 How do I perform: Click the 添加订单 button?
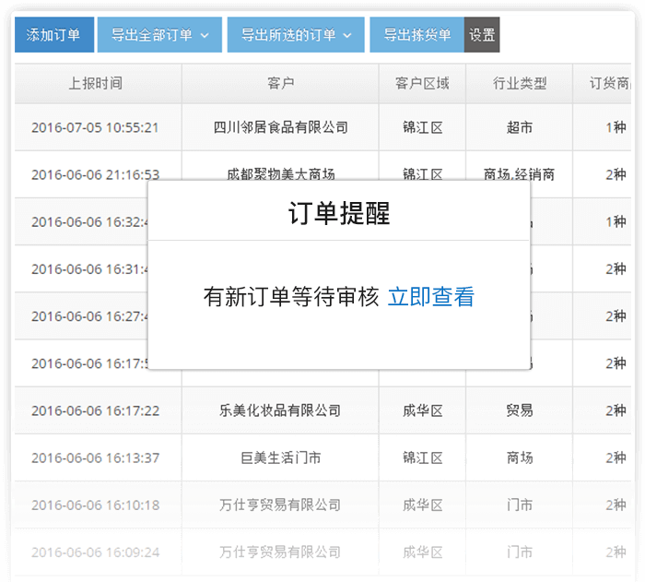53,35
